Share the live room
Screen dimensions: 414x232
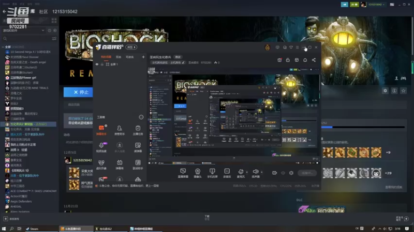coord(314,60)
